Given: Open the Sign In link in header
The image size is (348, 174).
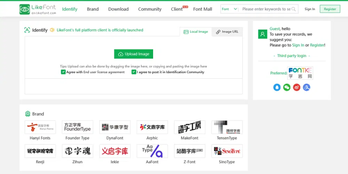Looking at the screenshot, I should coord(310,9).
